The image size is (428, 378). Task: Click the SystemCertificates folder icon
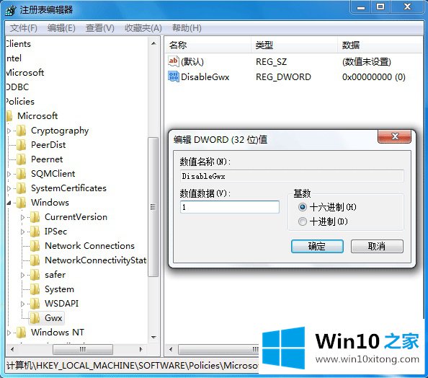[22, 188]
